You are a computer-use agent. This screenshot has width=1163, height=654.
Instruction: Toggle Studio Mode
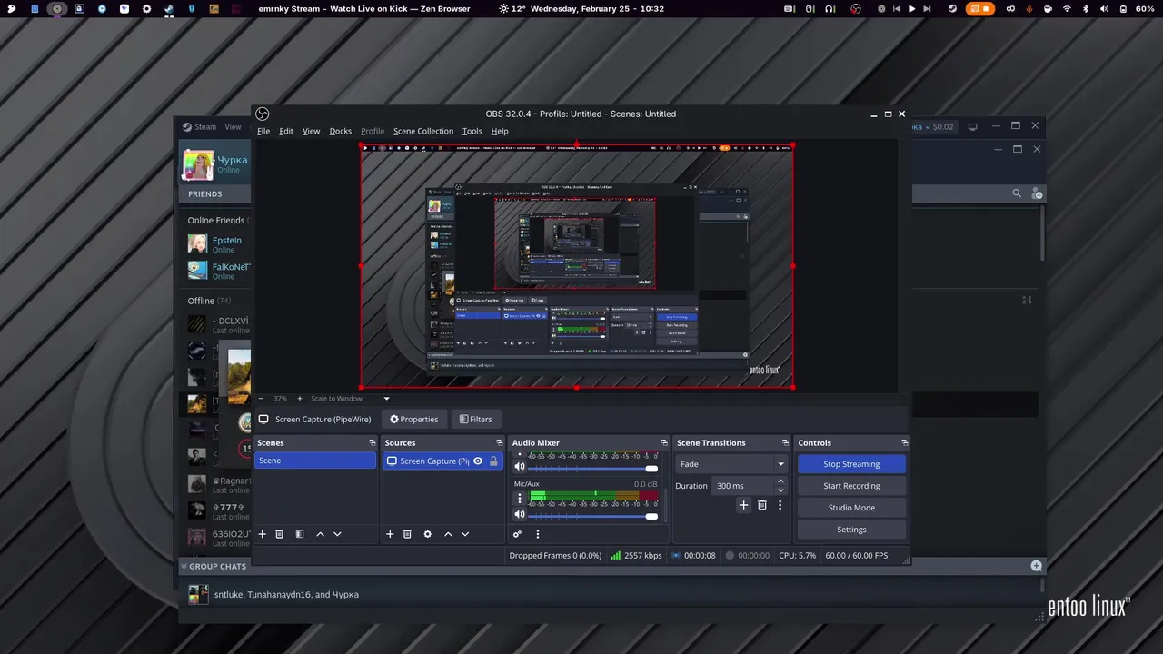[851, 508]
